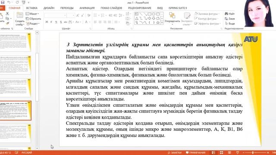Image resolution: width=276 pixels, height=155 pixels.
Task: Expand shapes gallery with More arrow
Action: [x=162, y=23]
